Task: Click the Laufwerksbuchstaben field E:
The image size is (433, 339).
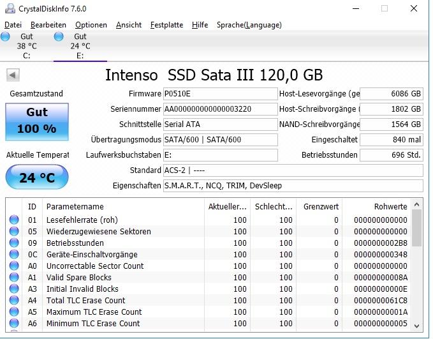Action: click(221, 155)
